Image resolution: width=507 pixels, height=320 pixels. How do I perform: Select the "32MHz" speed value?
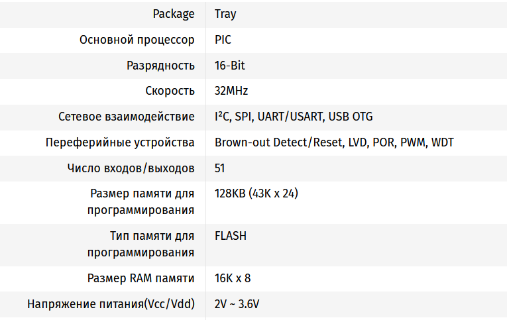(x=231, y=91)
